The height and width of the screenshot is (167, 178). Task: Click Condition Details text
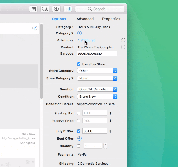(97, 104)
